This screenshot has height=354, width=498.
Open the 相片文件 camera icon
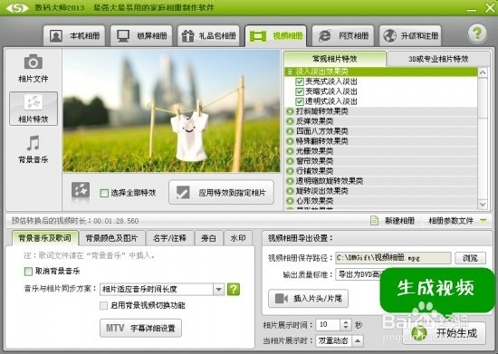[x=33, y=62]
